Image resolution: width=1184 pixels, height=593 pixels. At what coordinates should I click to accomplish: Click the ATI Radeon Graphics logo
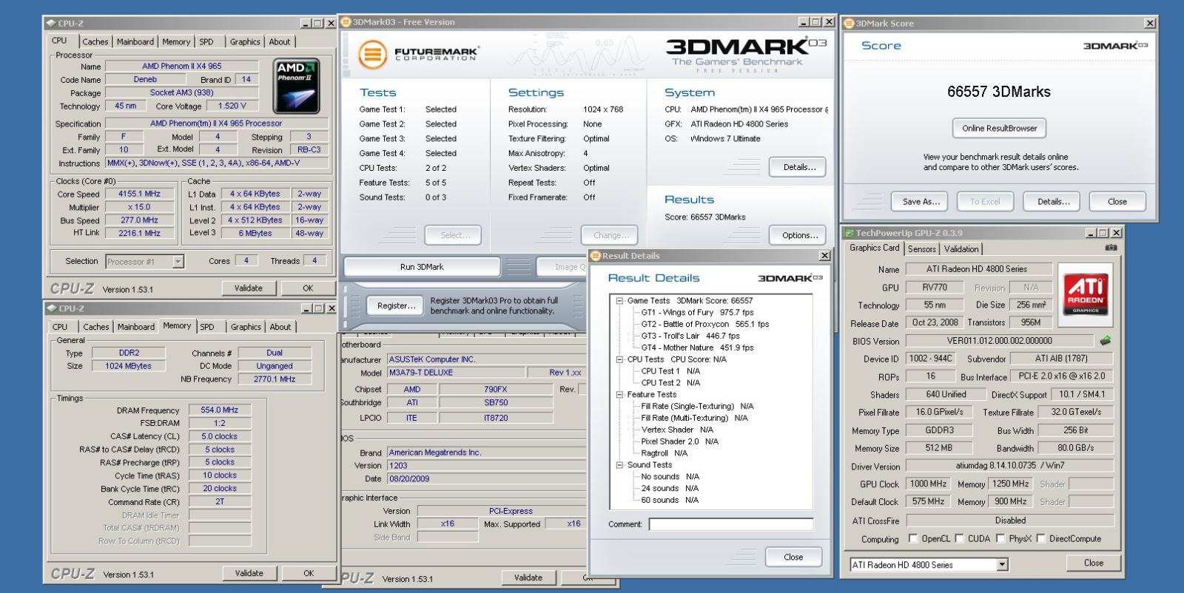[x=1086, y=294]
